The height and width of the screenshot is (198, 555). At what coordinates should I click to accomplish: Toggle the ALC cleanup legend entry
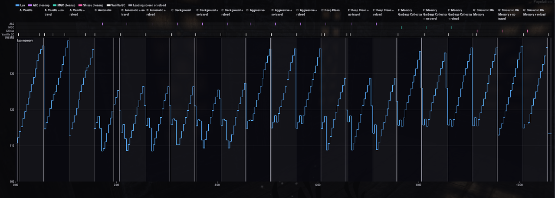(x=38, y=5)
